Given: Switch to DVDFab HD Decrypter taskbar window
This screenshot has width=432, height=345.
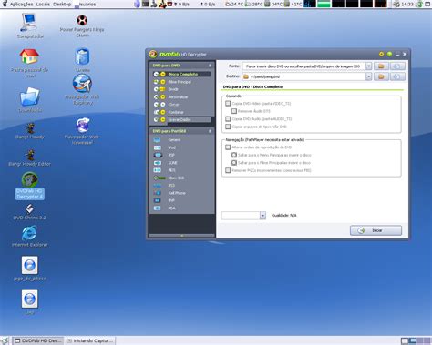Looking at the screenshot, I should (x=38, y=340).
